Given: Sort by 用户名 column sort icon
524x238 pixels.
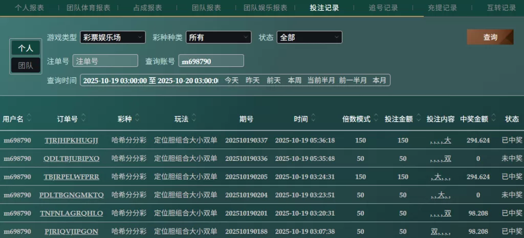Looking at the screenshot, I should [x=29, y=118].
